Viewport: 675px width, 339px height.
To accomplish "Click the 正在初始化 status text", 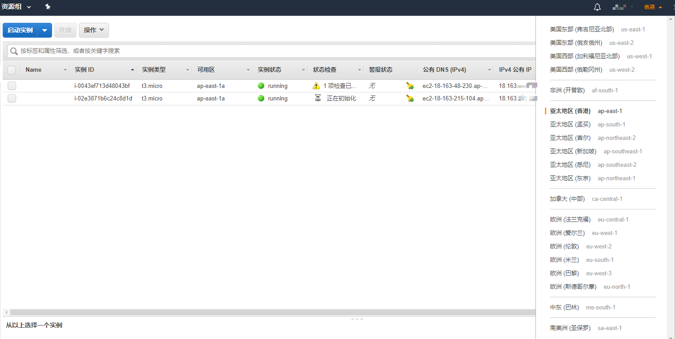I will click(x=341, y=98).
